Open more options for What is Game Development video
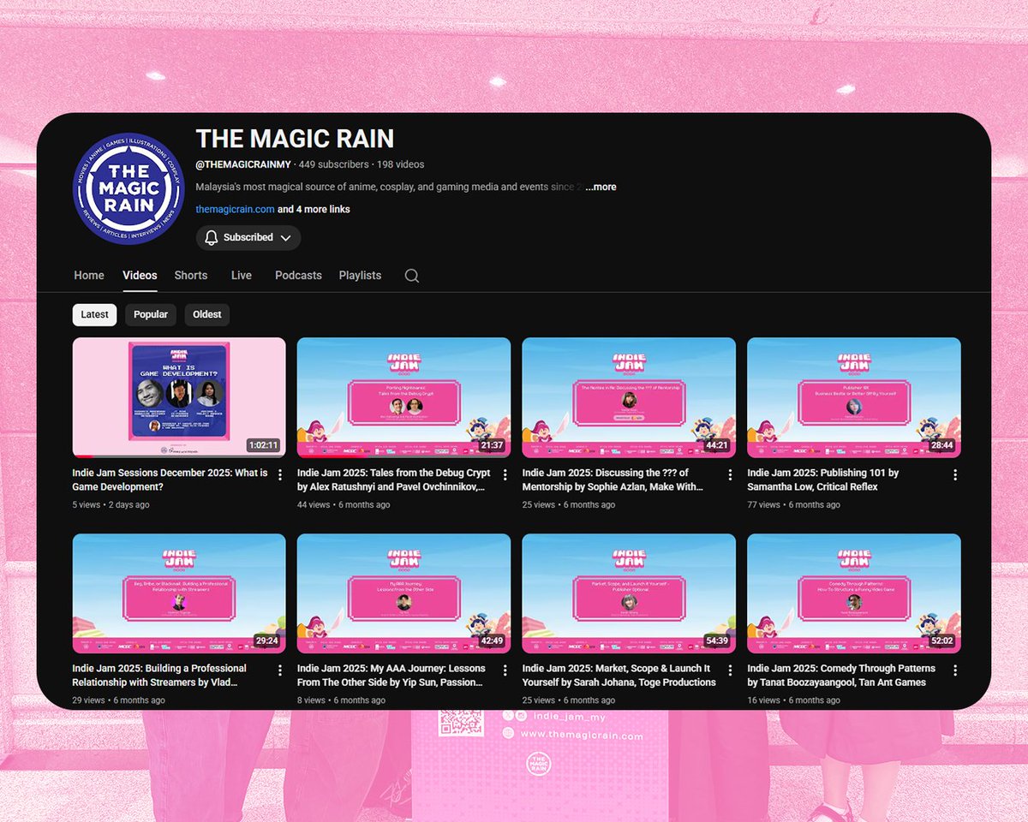Image resolution: width=1028 pixels, height=822 pixels. point(280,475)
